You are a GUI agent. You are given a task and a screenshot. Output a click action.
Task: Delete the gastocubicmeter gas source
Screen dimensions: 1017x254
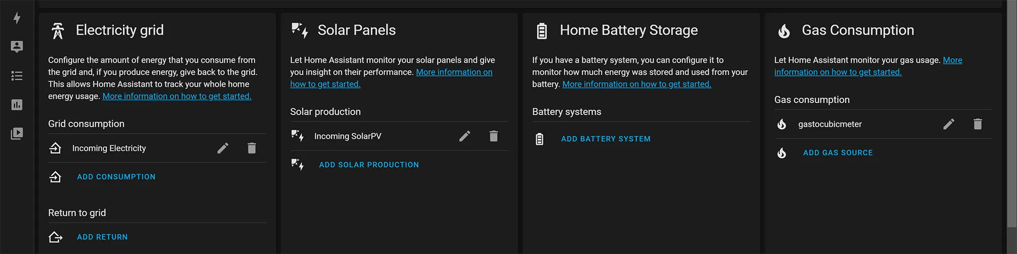[x=978, y=124]
